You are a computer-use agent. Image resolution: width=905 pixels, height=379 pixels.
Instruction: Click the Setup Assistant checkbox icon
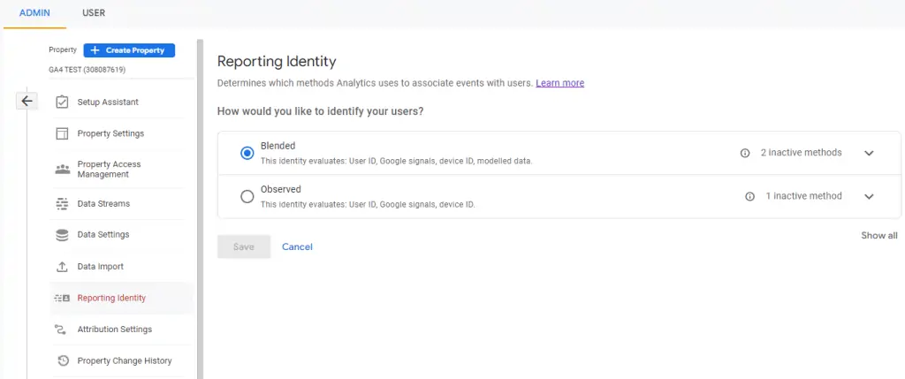pyautogui.click(x=62, y=102)
